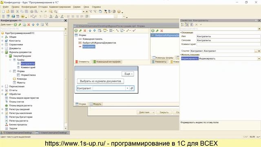261x147 pixels.
Task: Click the Find magnifier icon in main toolbar
Action: point(55,11)
